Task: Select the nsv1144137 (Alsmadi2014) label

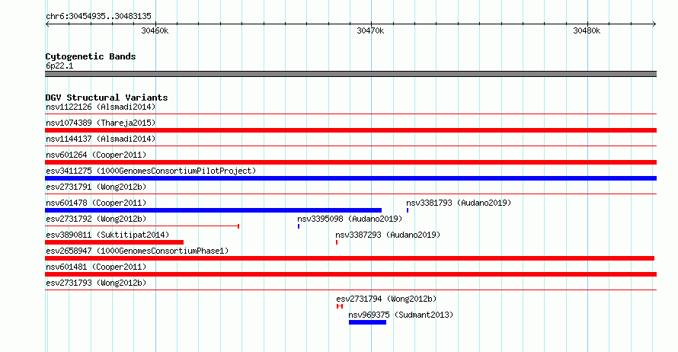Action: pos(101,139)
